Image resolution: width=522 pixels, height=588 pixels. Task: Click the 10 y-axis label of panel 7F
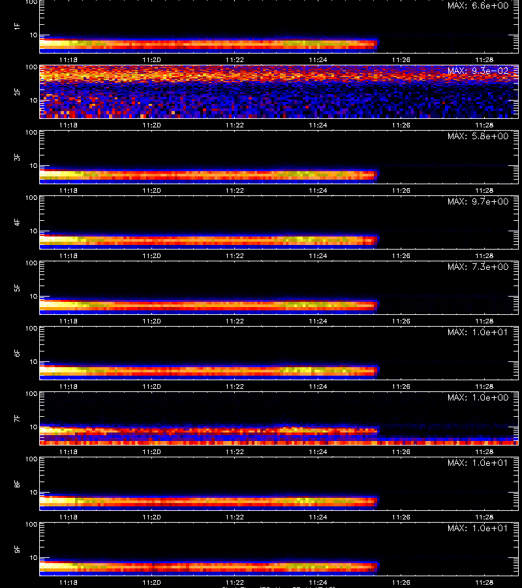(34, 427)
